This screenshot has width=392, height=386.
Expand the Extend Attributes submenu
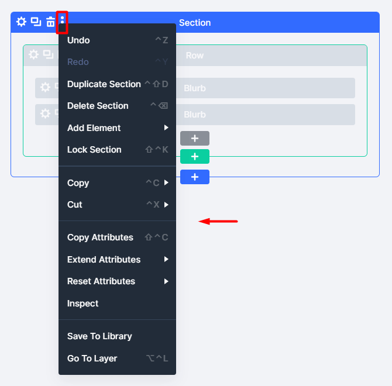pos(117,259)
